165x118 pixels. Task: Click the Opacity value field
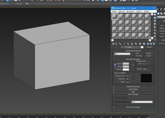tap(145, 69)
